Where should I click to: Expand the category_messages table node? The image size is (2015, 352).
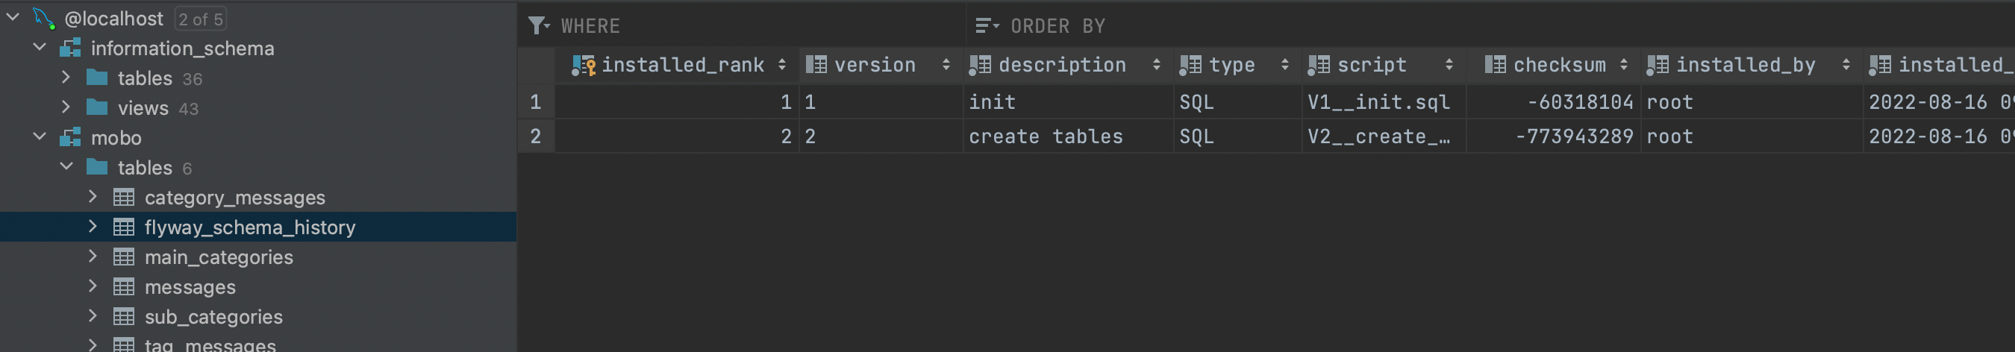pos(93,196)
